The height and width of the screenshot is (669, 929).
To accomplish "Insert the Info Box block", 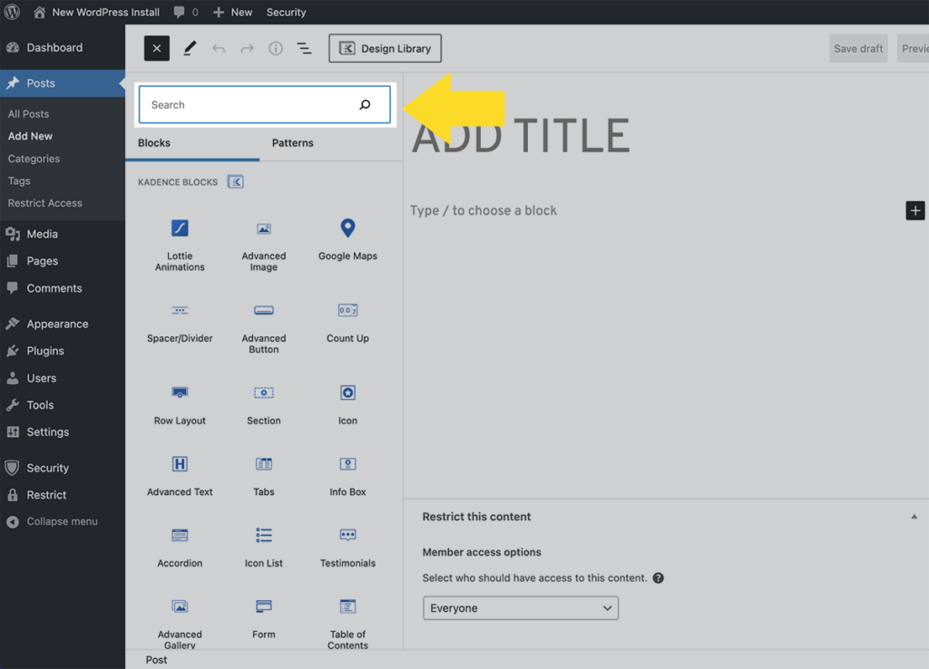I will tap(347, 476).
